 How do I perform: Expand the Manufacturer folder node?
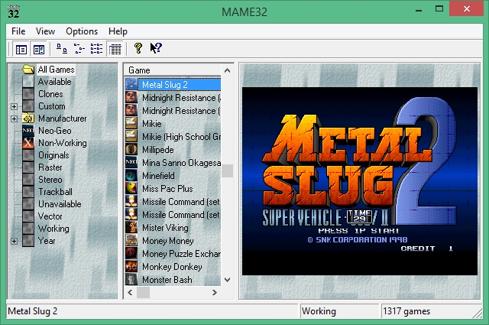[x=14, y=119]
